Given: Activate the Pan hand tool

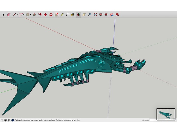Looking at the screenshot, I should pyautogui.click(x=84, y=14).
